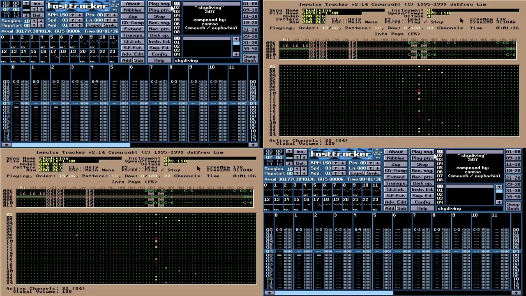526x296 pixels.
Task: Select instrument slot 06 in lower FastTracker
Action: pos(440,172)
